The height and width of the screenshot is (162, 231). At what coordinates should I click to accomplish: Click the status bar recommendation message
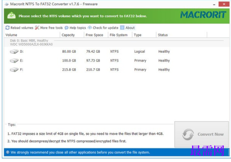80,153
